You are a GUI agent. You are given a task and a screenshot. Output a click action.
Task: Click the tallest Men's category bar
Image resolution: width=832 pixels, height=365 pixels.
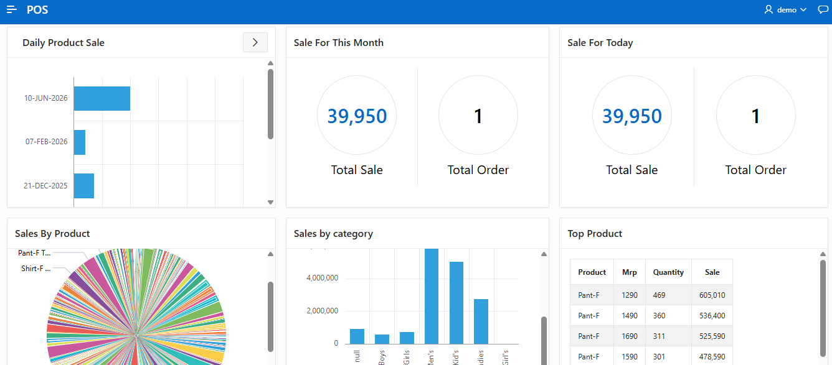pyautogui.click(x=432, y=296)
